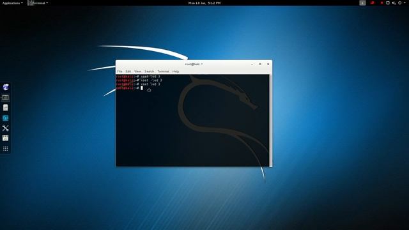Open the power menu icon

coord(399,3)
